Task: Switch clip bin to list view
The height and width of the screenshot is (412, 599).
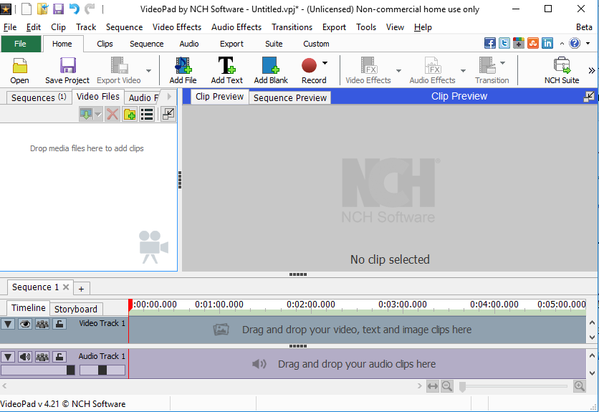Action: click(147, 114)
